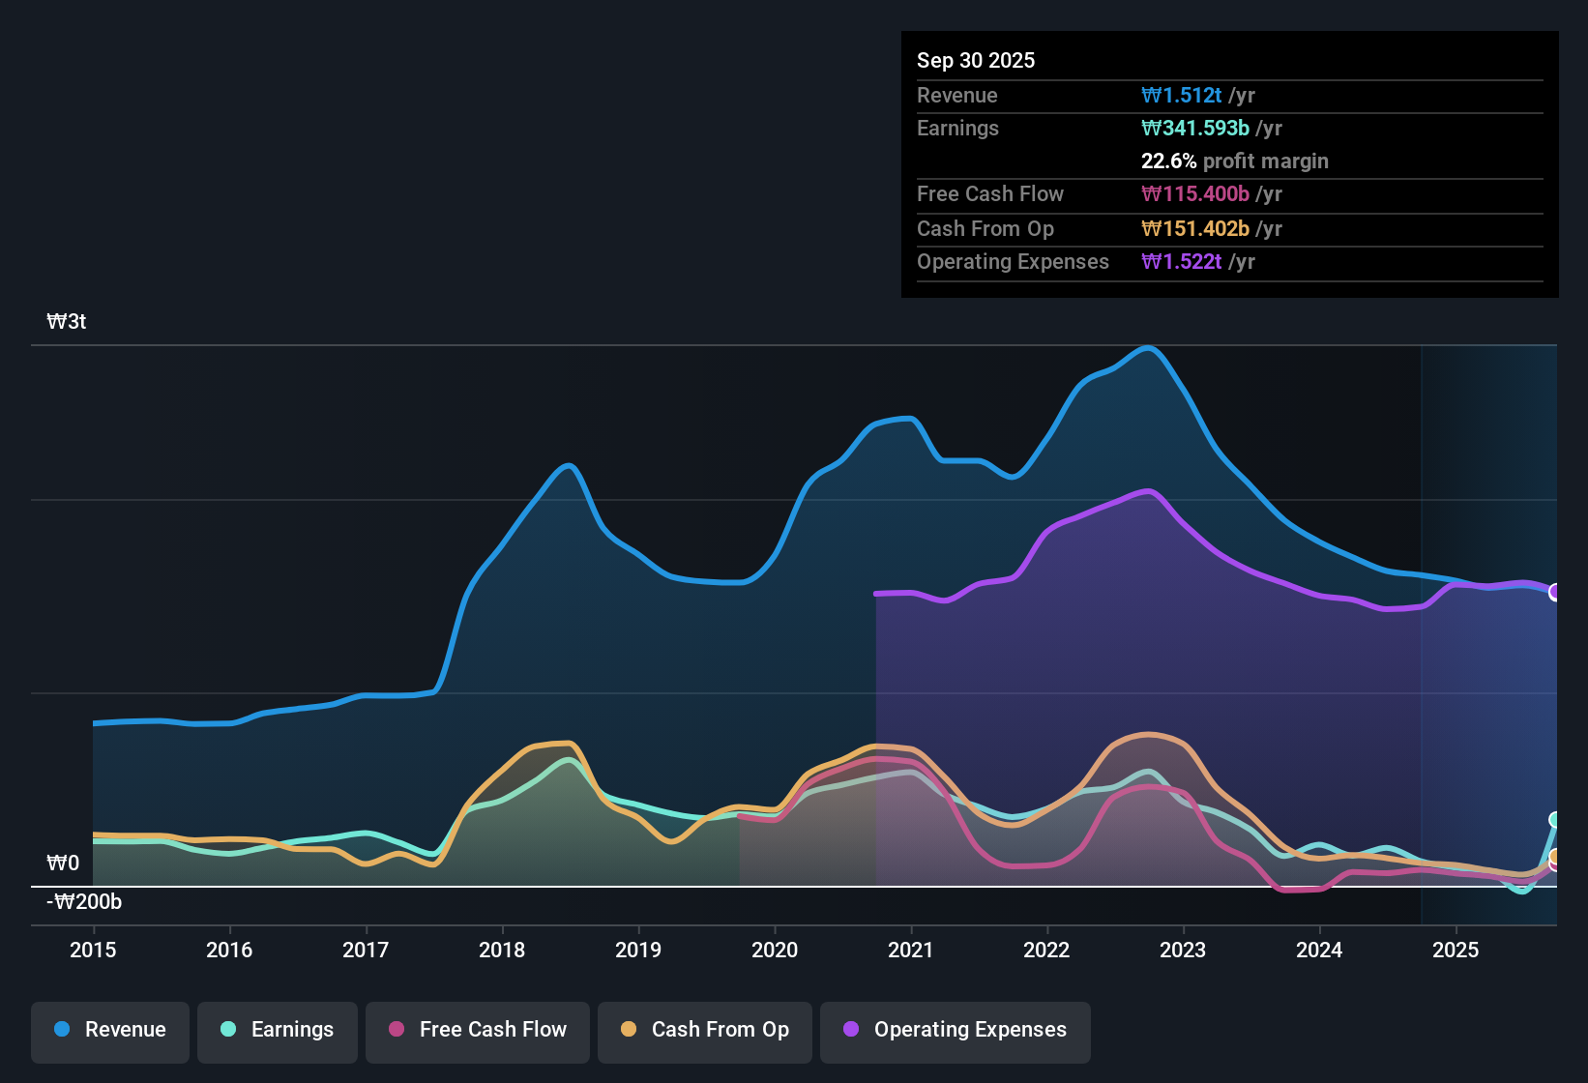1588x1083 pixels.
Task: Click the 2023 mark on the timeline axis
Action: [1183, 951]
